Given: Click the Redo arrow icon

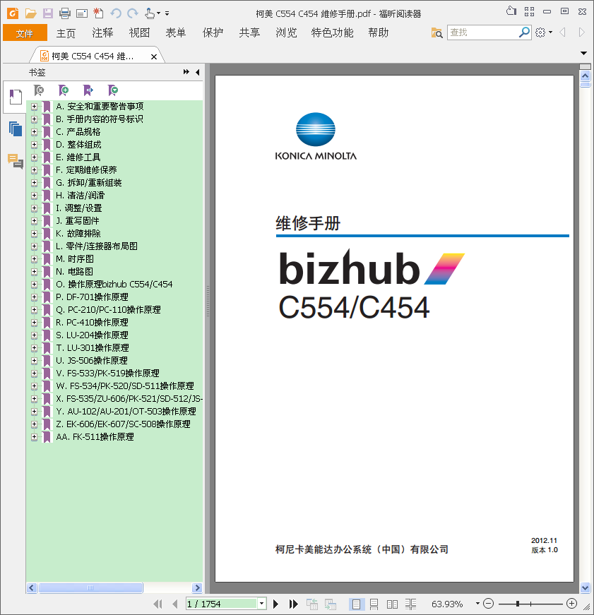Looking at the screenshot, I should [133, 13].
